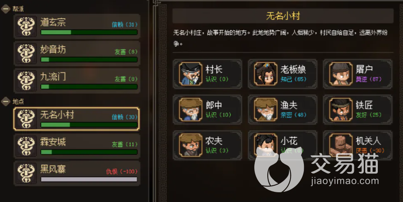Click the 机关人 mechanical puppet portrait

pos(340,145)
